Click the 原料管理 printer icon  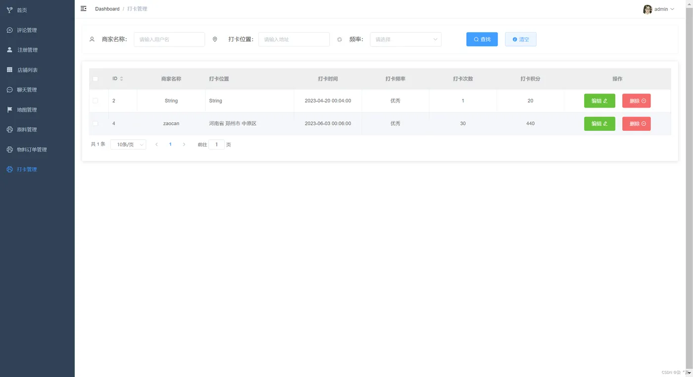pos(9,129)
